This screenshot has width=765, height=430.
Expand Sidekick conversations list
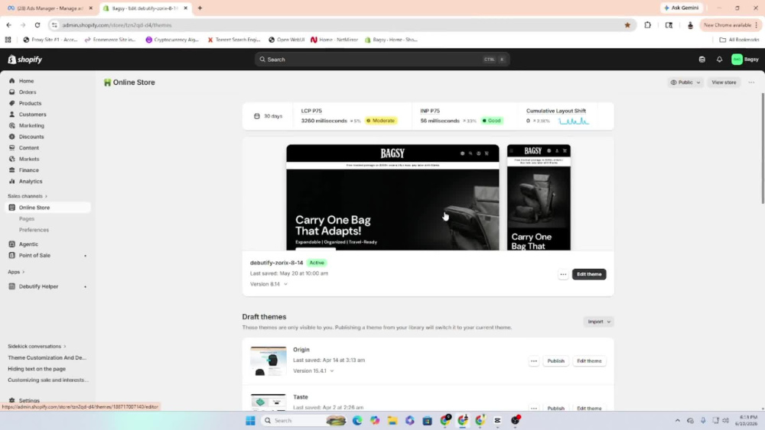click(37, 346)
